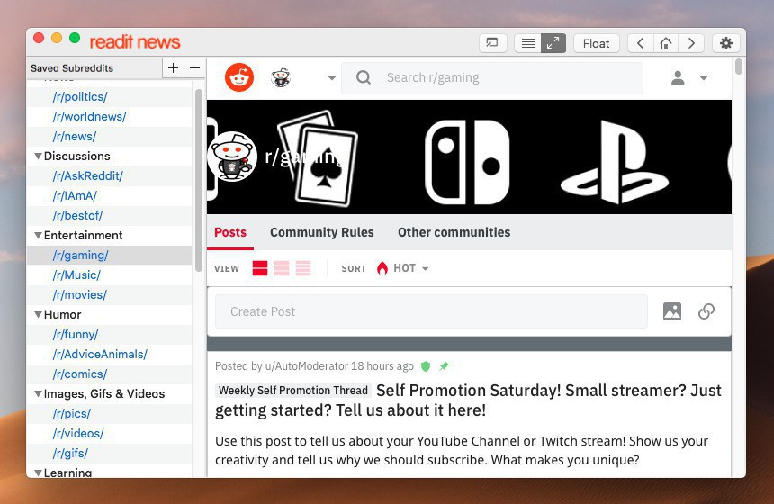Open /r/Music/ in sidebar

click(x=76, y=275)
